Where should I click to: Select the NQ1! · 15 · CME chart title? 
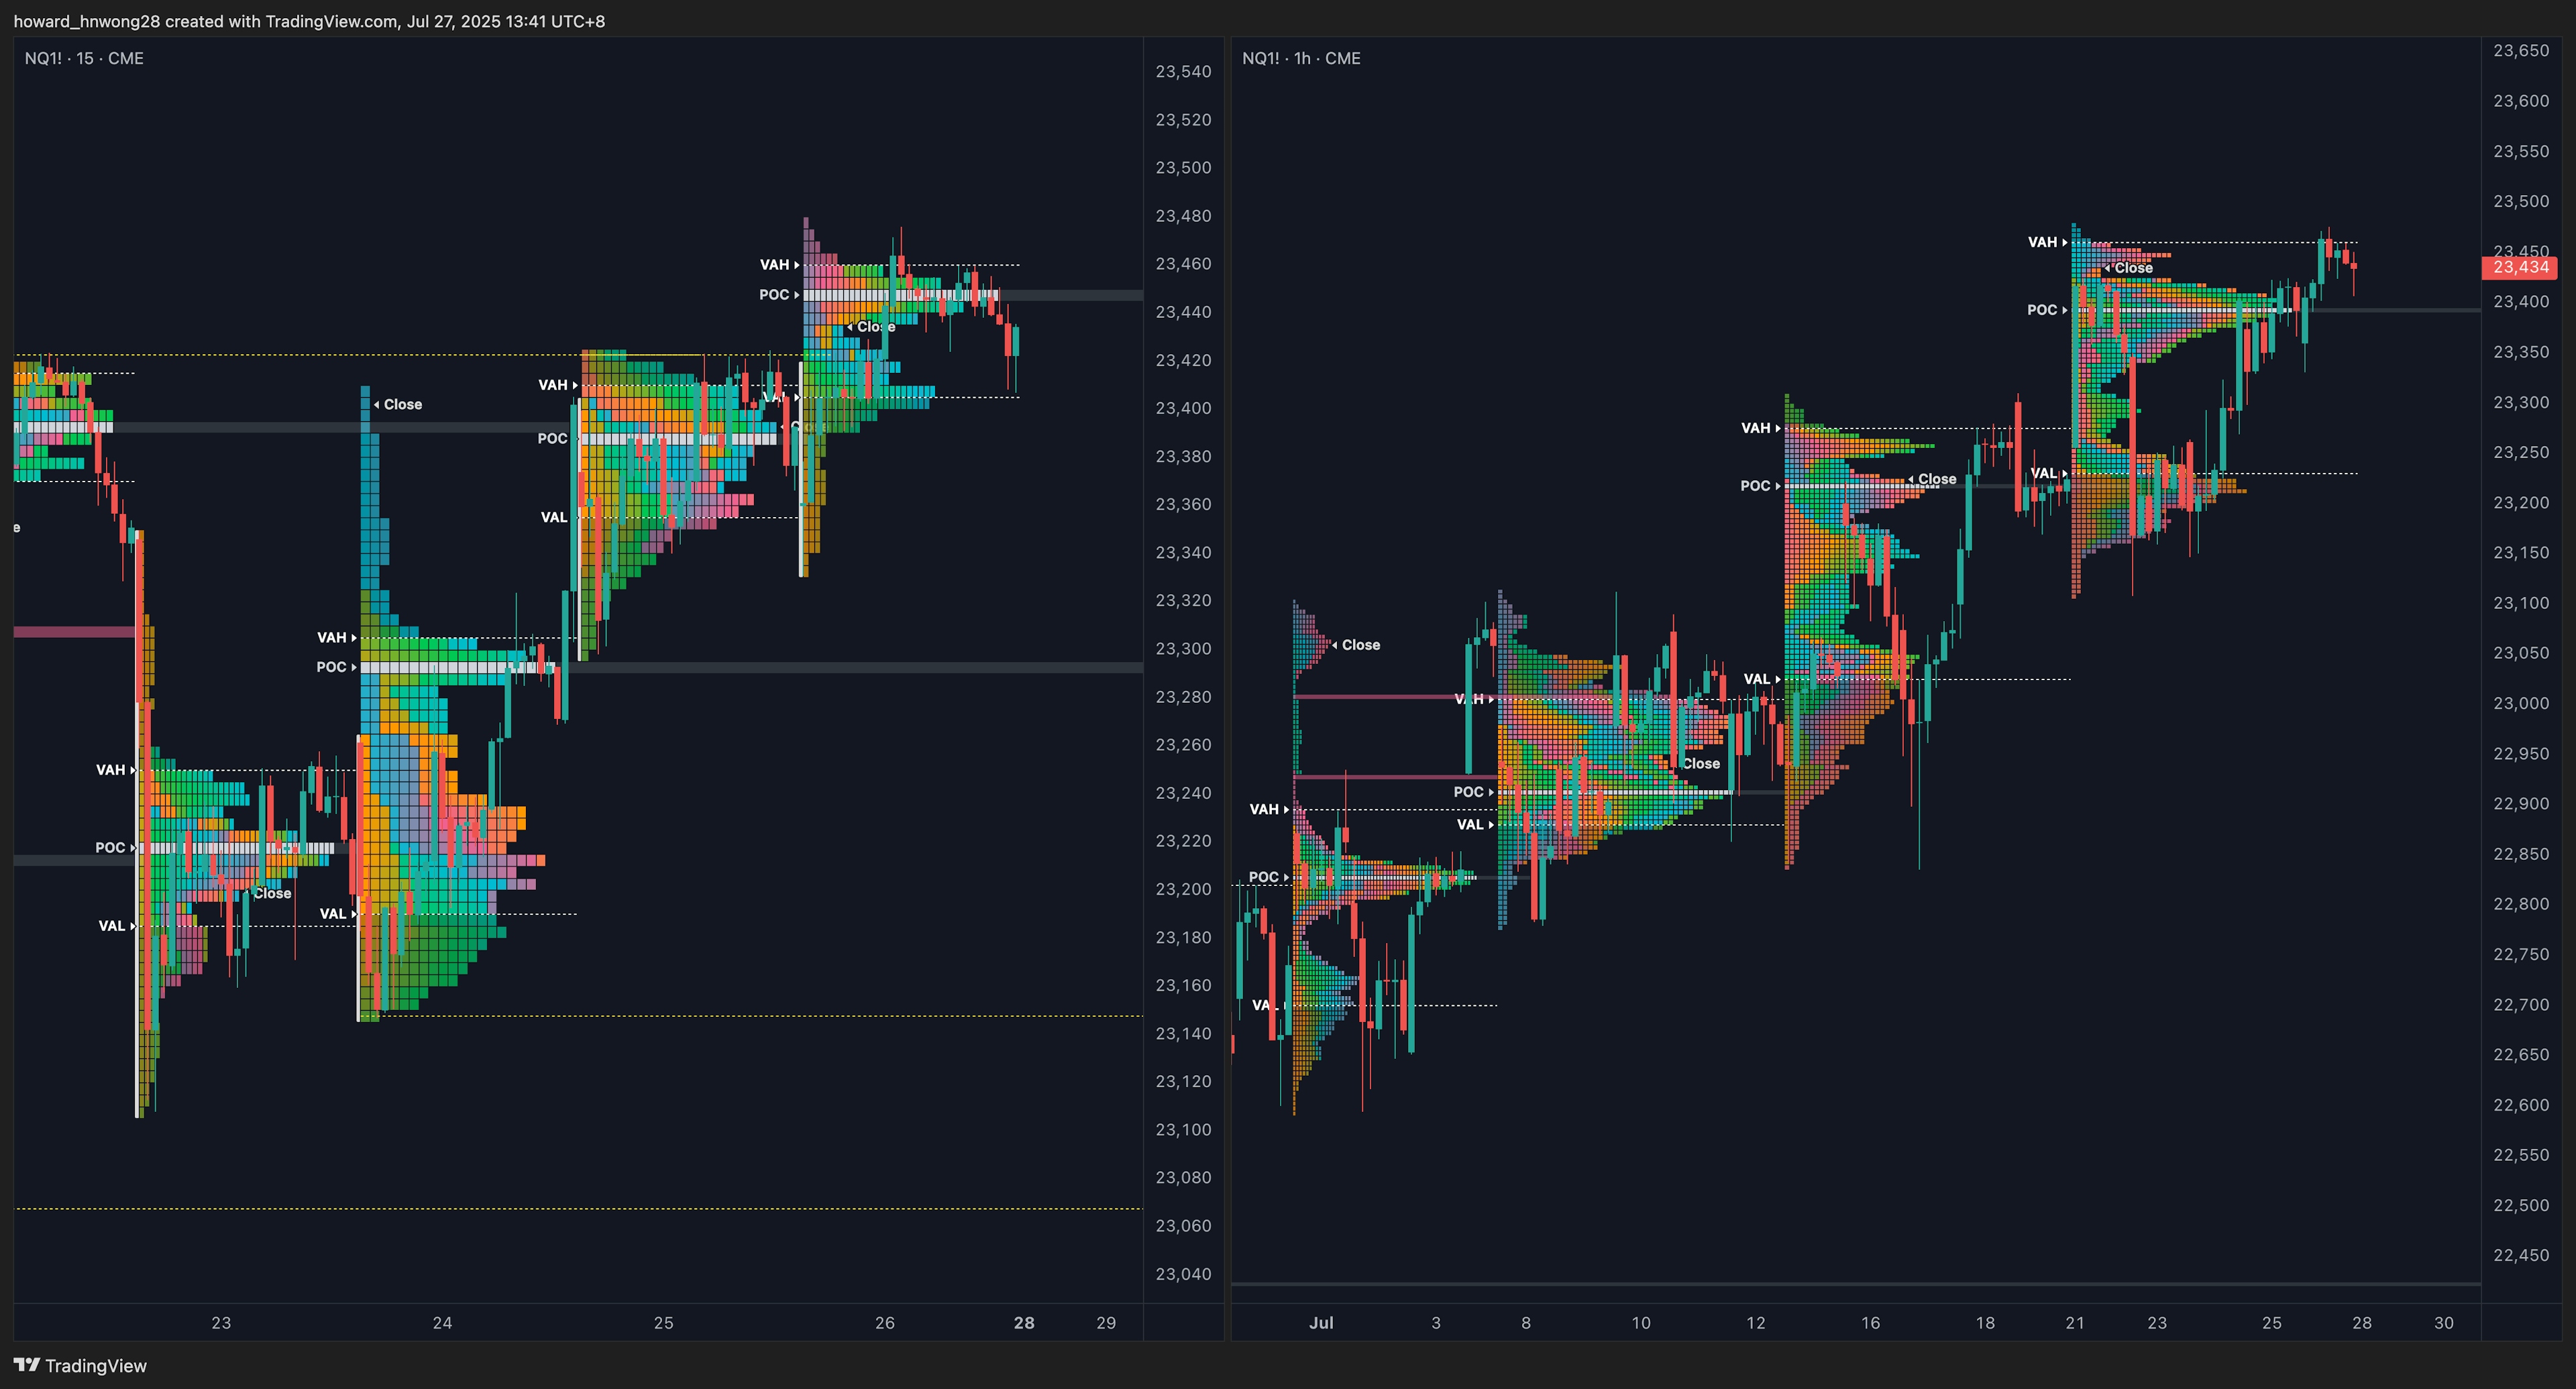(x=84, y=58)
